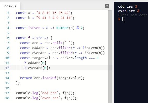
Task: Click oddArr[0] on line 11
Action: click(37, 63)
